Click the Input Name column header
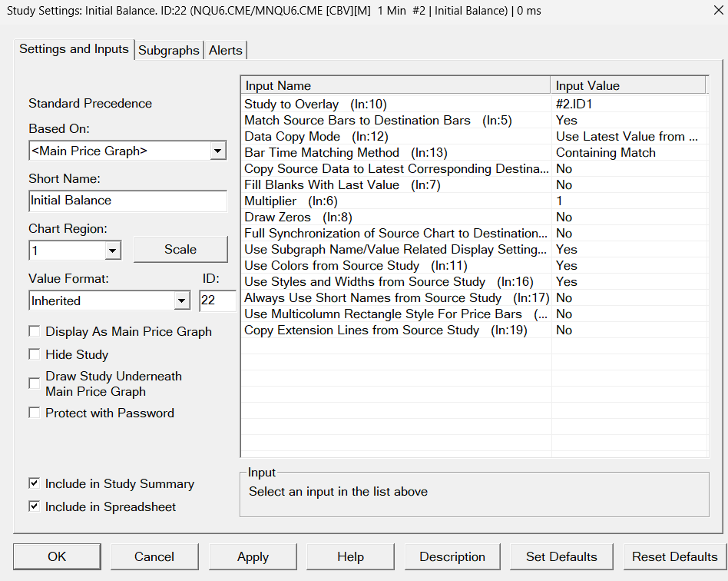 point(395,85)
